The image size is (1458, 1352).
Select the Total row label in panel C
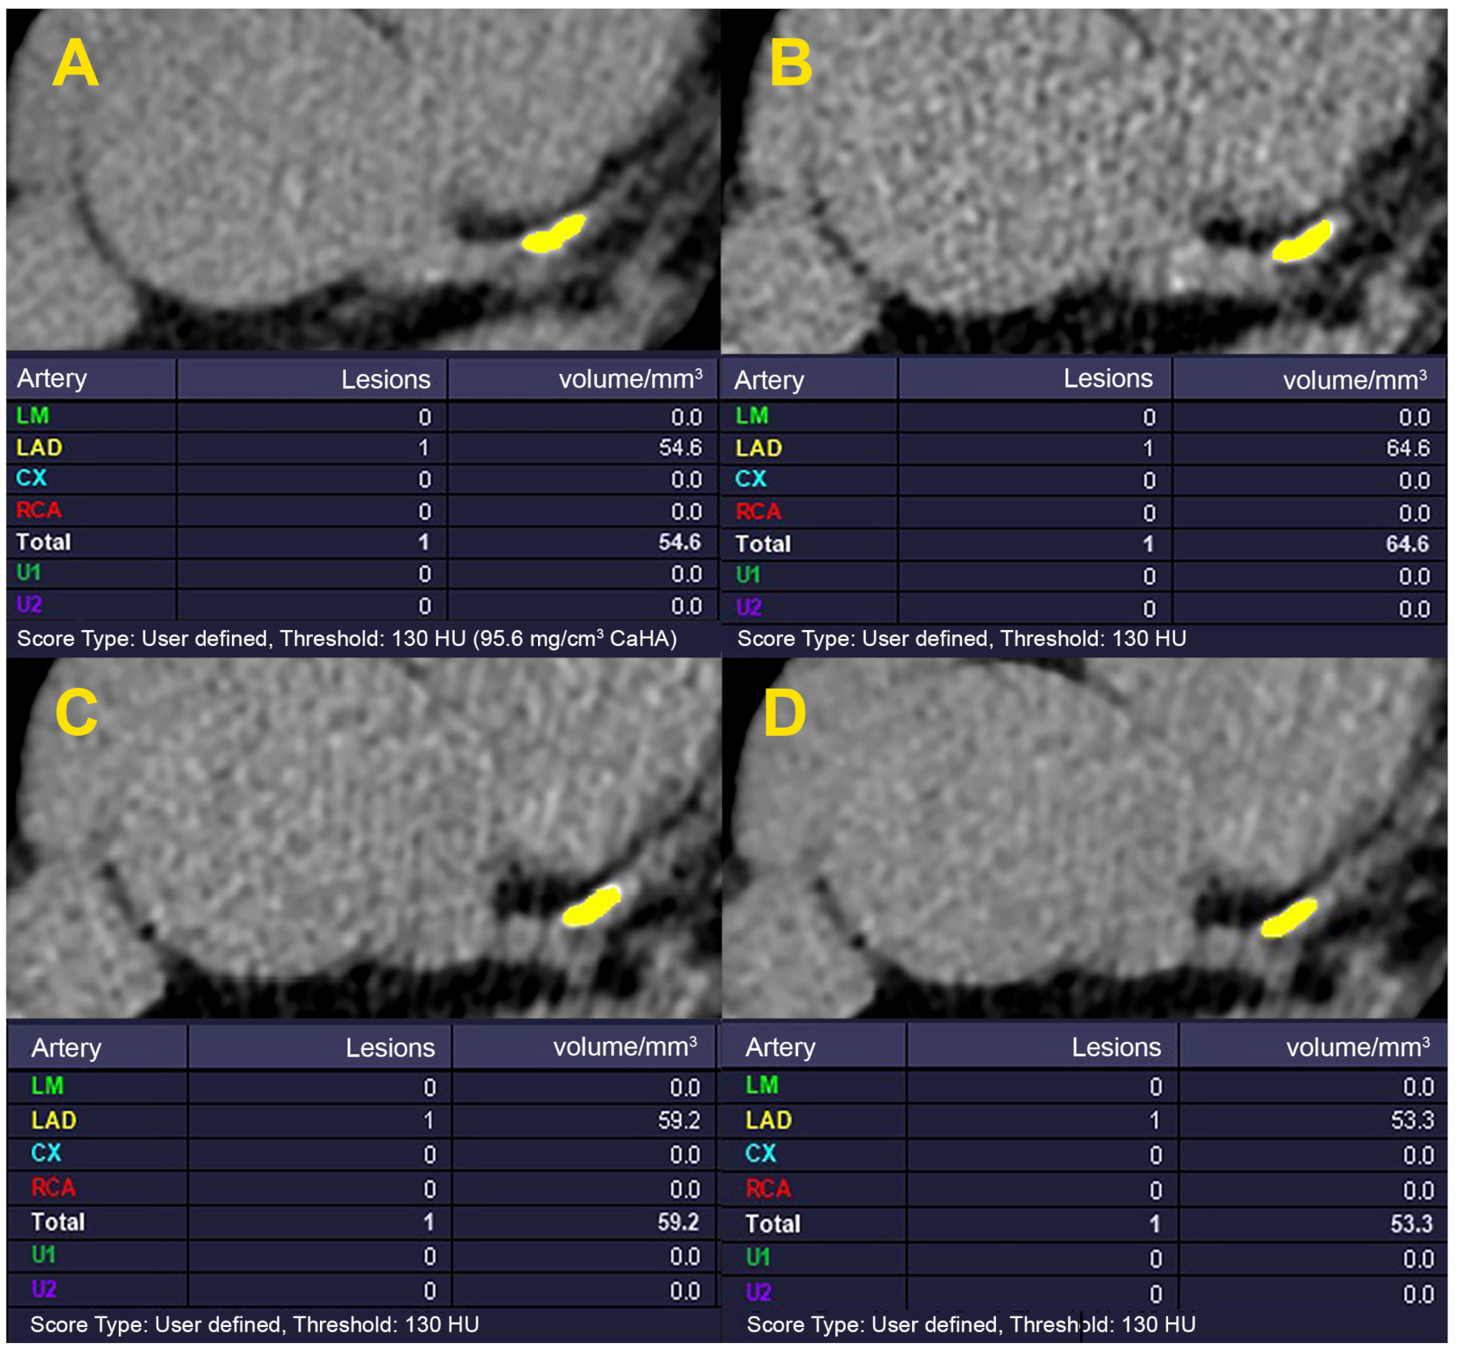[58, 1222]
